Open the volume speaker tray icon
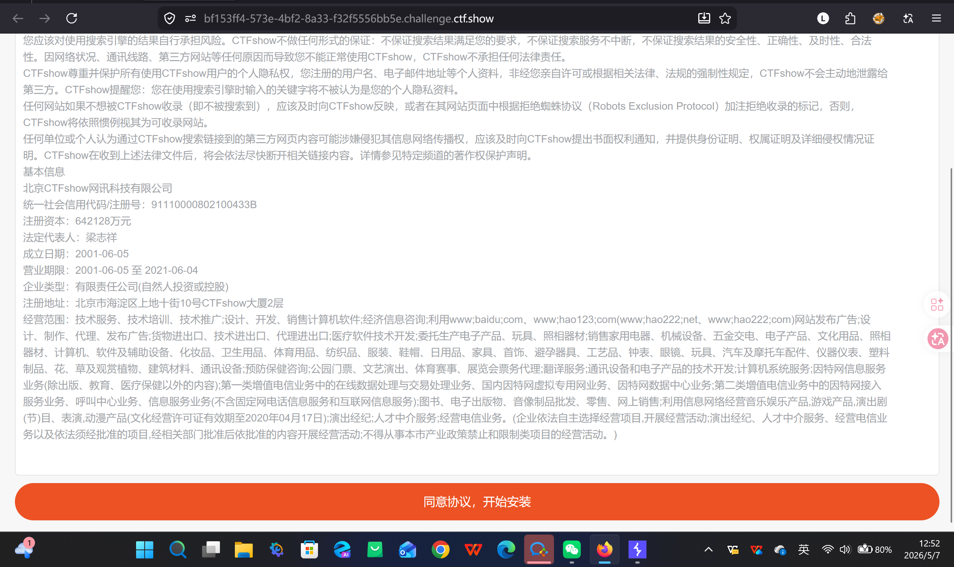This screenshot has width=954, height=567. 845,550
